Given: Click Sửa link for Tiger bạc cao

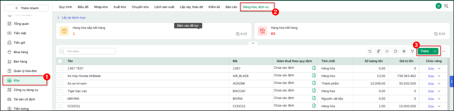Looking at the screenshot, I should 431,91.
